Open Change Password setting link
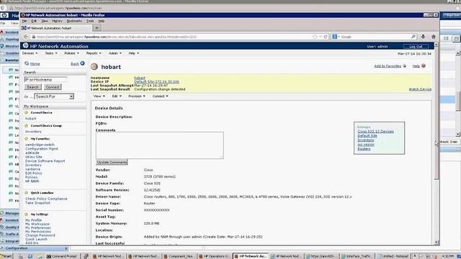The width and height of the screenshot is (461, 259). click(x=40, y=235)
